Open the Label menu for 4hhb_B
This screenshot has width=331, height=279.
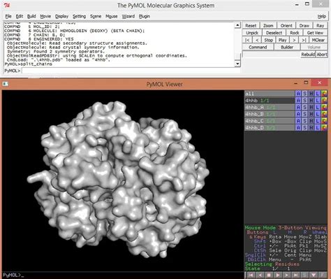click(x=317, y=114)
